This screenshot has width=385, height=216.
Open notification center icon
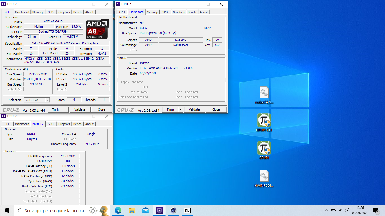[376, 210]
